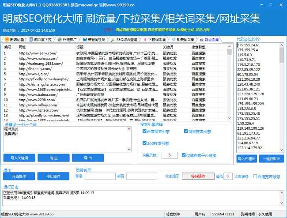Click the proxy IP list scroll down arrow

coord(282,150)
